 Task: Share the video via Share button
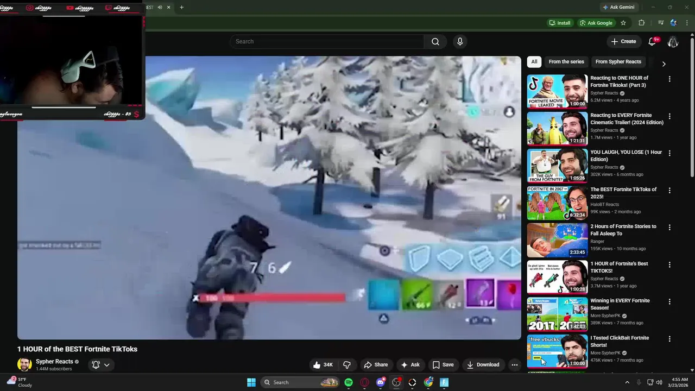[x=376, y=364]
